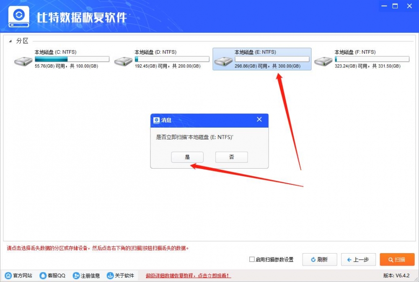Click the drive icon of 本地磁盘 (C:)

pos(23,61)
